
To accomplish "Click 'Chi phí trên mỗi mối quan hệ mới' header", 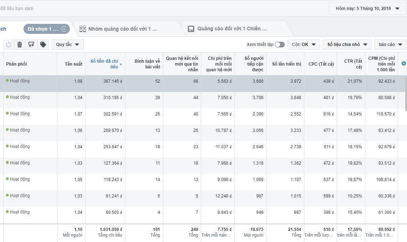I will [219, 64].
